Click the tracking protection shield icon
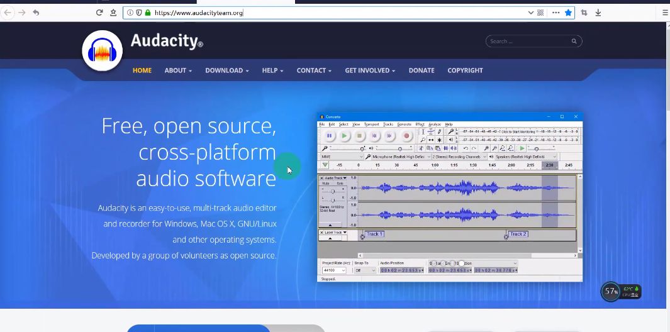 (139, 13)
